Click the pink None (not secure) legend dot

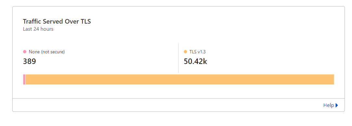[x=25, y=52]
